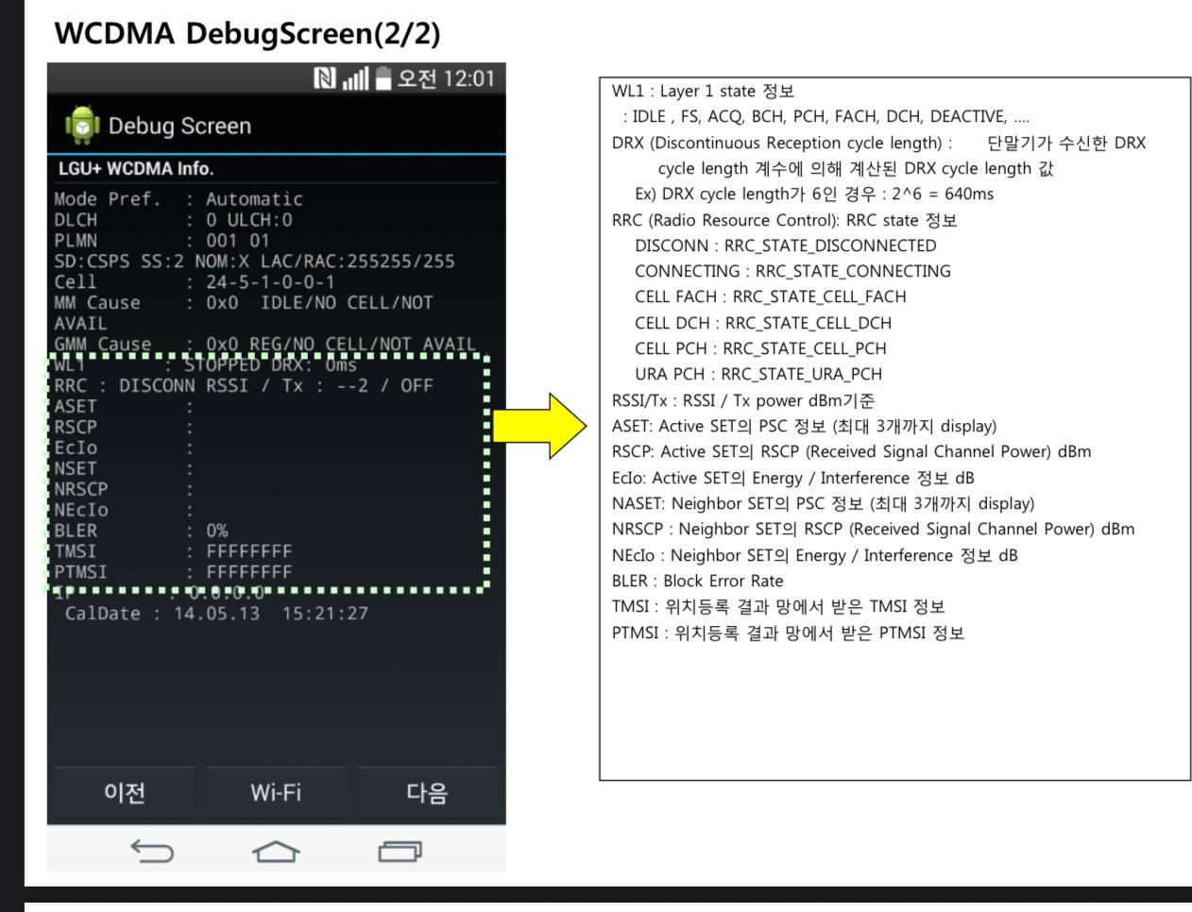
Task: Click the 'Ex) DRX cycle length가 6인 경우' line
Action: pos(814,194)
